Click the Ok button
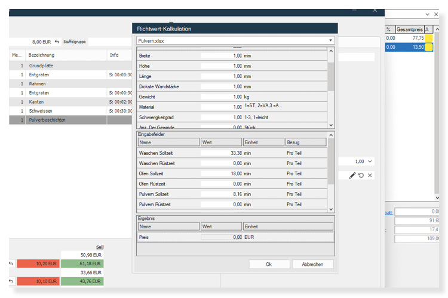The height and width of the screenshot is (298, 448). click(x=269, y=265)
